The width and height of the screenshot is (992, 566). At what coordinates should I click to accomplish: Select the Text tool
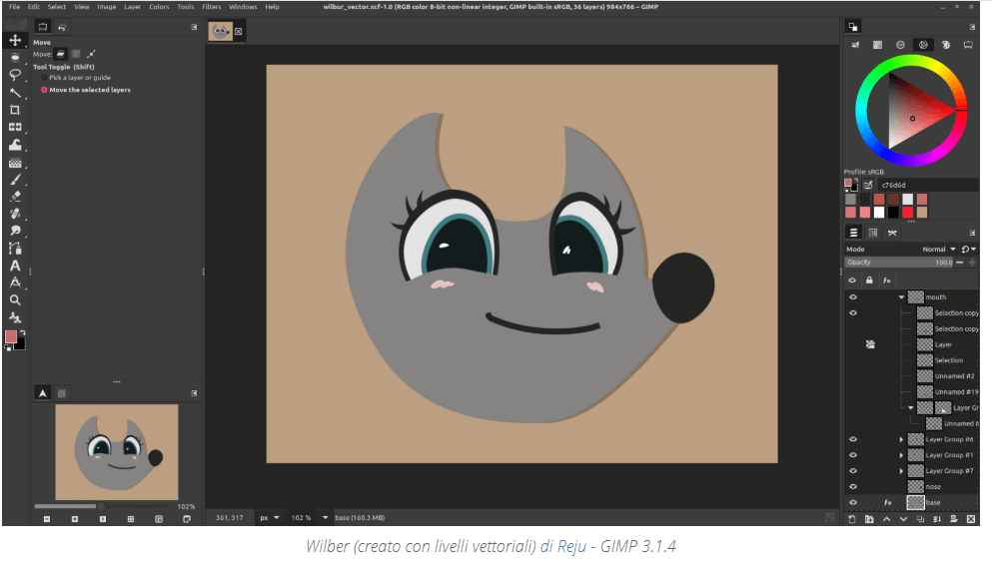coord(15,266)
